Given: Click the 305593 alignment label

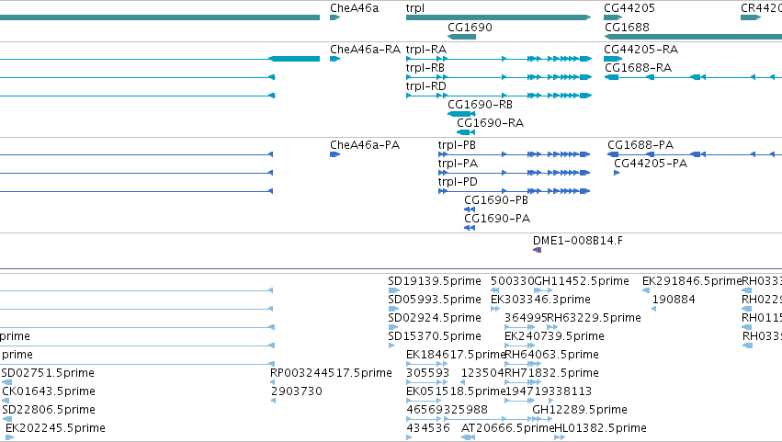Looking at the screenshot, I should point(427,373).
